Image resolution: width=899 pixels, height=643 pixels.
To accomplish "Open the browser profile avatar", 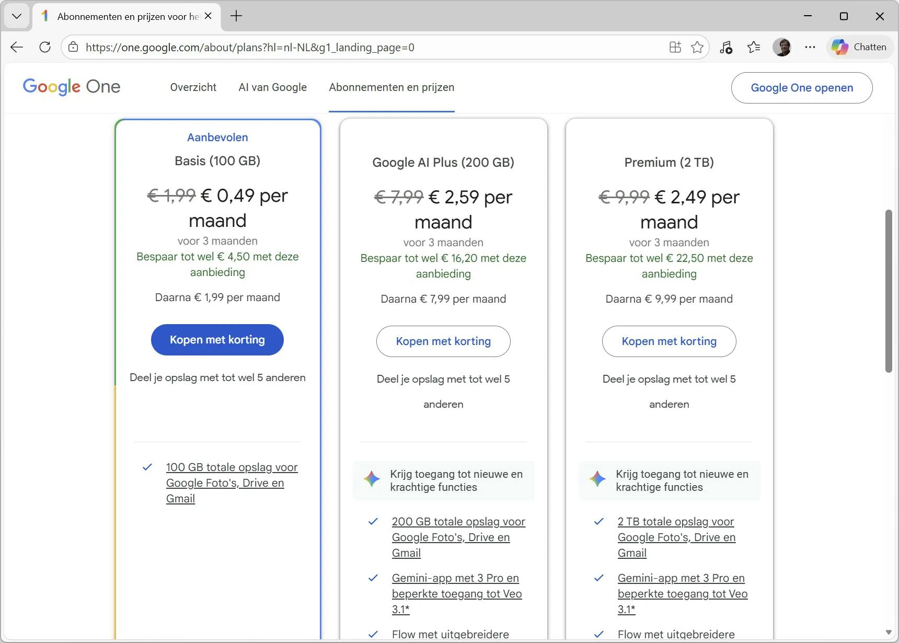I will tap(782, 47).
